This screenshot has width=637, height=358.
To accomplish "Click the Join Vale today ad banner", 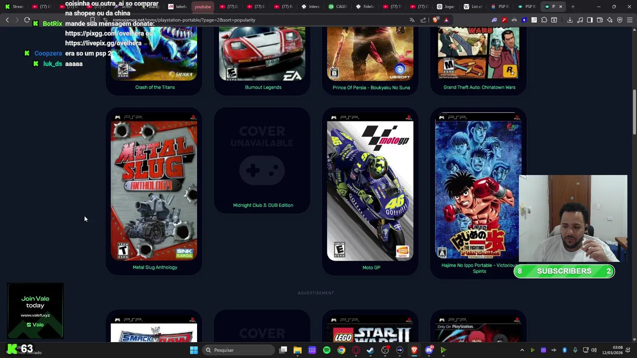I will pos(35,311).
